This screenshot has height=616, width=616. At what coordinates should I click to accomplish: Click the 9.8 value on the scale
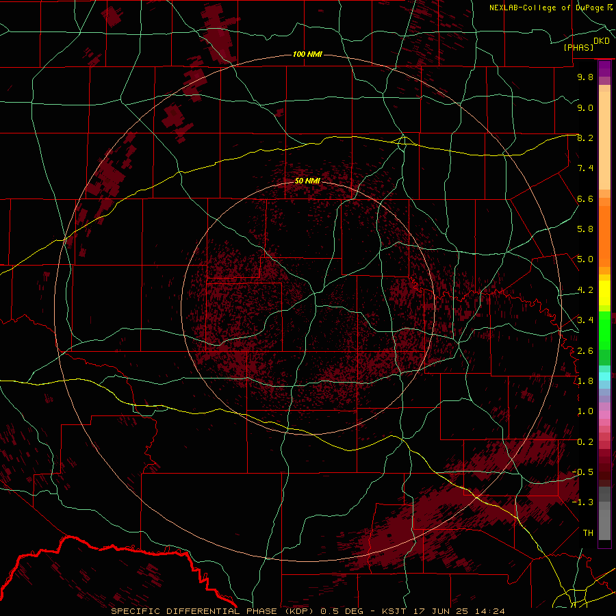(585, 77)
